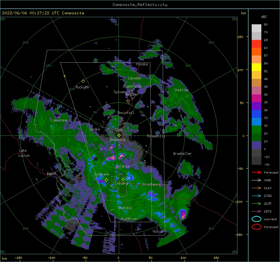Click the 18TS legend label

click(268, 212)
